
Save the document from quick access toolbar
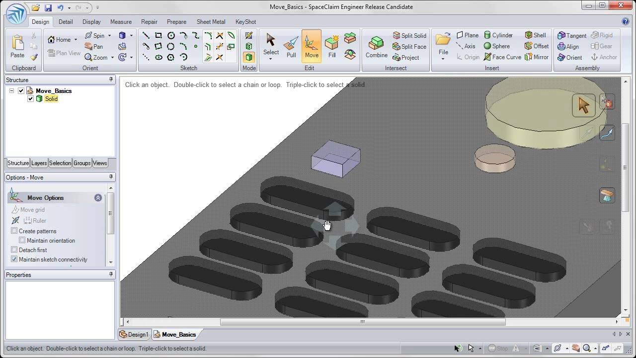pos(48,7)
